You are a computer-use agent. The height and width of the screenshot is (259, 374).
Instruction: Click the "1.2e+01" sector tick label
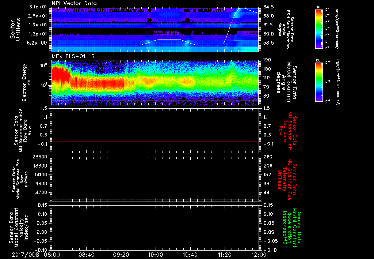39,34
